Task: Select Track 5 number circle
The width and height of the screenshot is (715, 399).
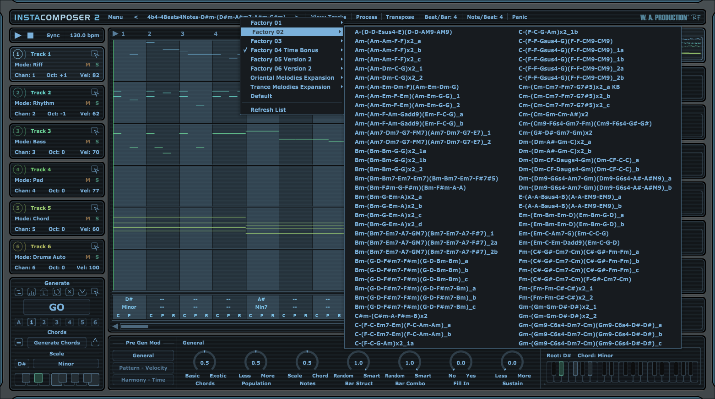Action: tap(18, 208)
